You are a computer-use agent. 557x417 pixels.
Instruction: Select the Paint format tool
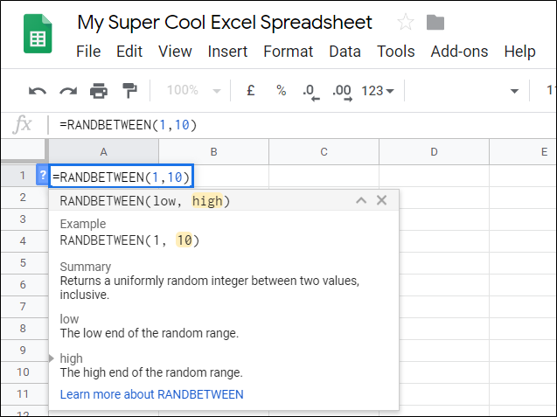(x=129, y=90)
